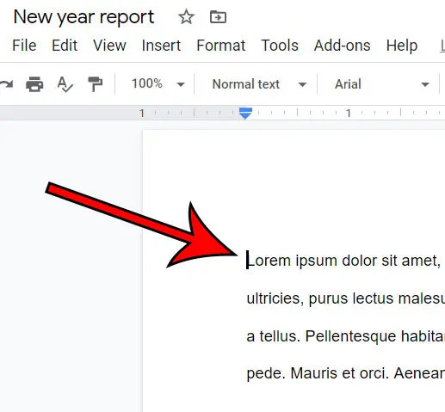This screenshot has width=445, height=412.
Task: Open the Add-ons menu
Action: click(343, 46)
